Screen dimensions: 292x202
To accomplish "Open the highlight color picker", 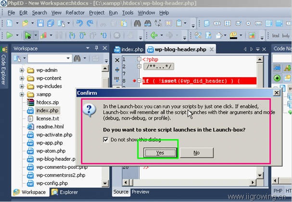I will coord(233,35).
